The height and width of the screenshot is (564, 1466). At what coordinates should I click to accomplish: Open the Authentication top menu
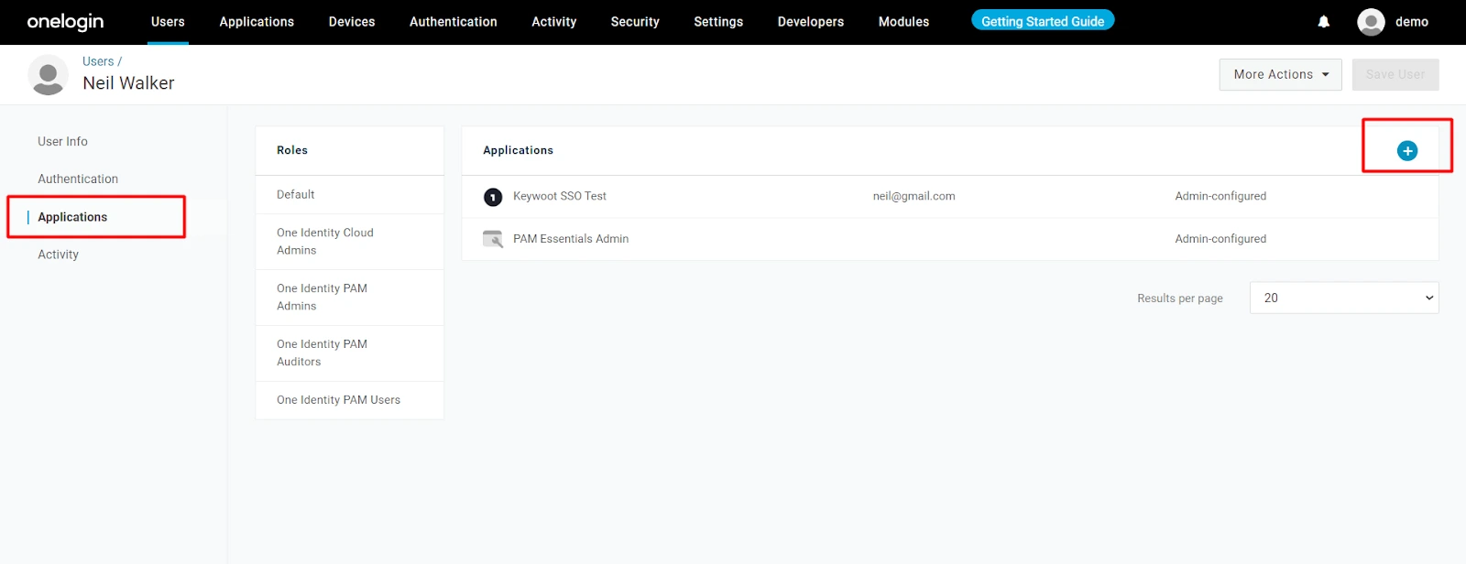coord(454,22)
